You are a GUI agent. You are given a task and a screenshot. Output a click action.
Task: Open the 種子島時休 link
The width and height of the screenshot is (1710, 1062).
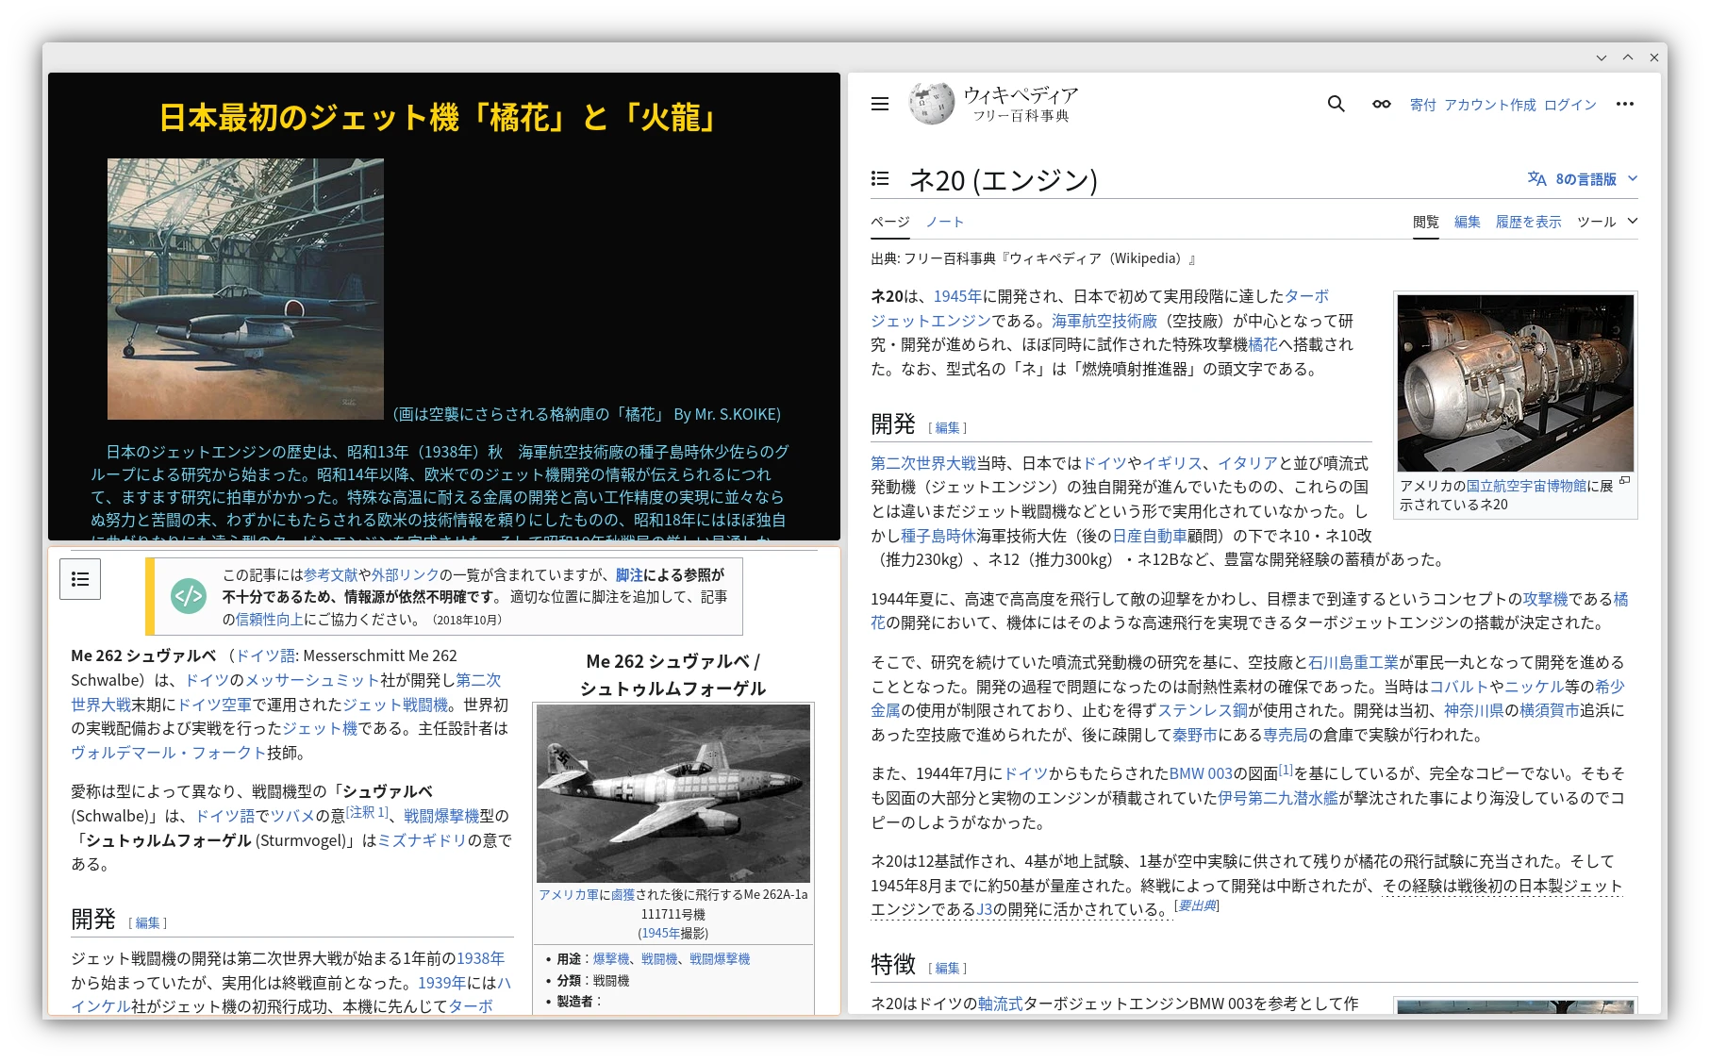pos(938,536)
